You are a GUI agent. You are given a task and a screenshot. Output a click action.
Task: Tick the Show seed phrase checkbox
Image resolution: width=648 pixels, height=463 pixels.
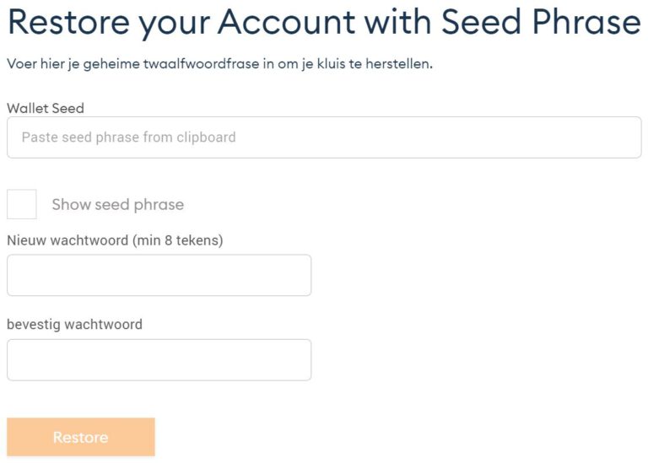22,204
